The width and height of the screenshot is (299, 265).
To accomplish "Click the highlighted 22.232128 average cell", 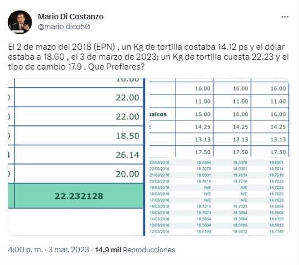I will pyautogui.click(x=79, y=196).
